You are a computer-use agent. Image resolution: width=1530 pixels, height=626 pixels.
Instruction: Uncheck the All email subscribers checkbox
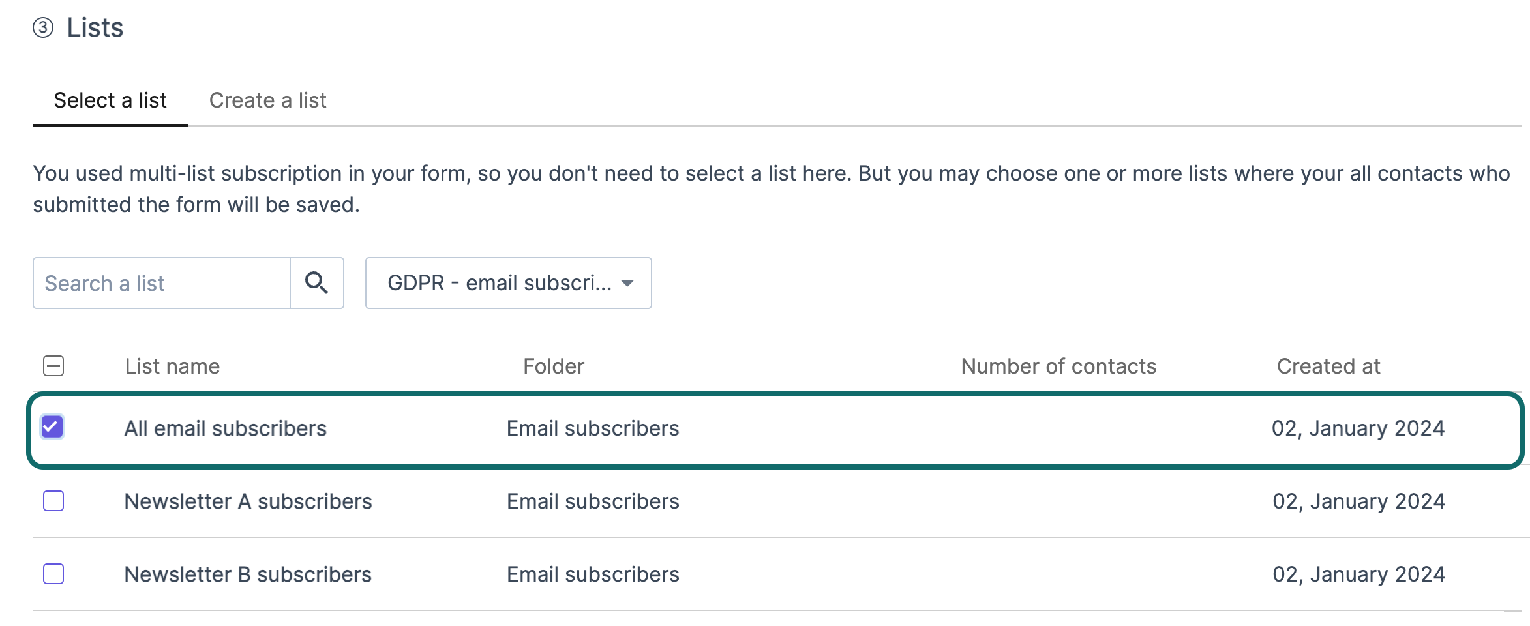52,427
